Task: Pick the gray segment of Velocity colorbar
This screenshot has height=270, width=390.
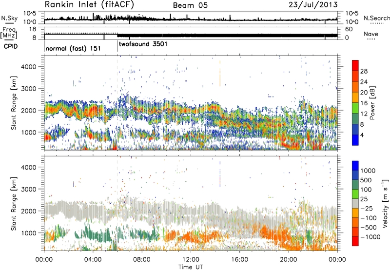Action: pos(355,203)
